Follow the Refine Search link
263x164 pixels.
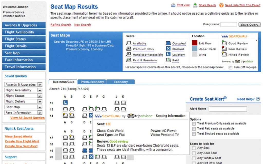[x=61, y=25]
